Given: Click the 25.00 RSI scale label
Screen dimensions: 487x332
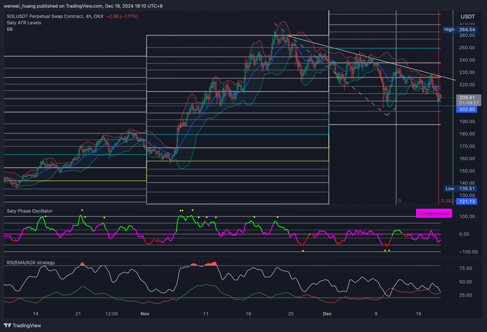Looking at the screenshot, I should 466,295.
